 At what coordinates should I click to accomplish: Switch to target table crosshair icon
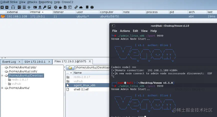tap(29, 7)
